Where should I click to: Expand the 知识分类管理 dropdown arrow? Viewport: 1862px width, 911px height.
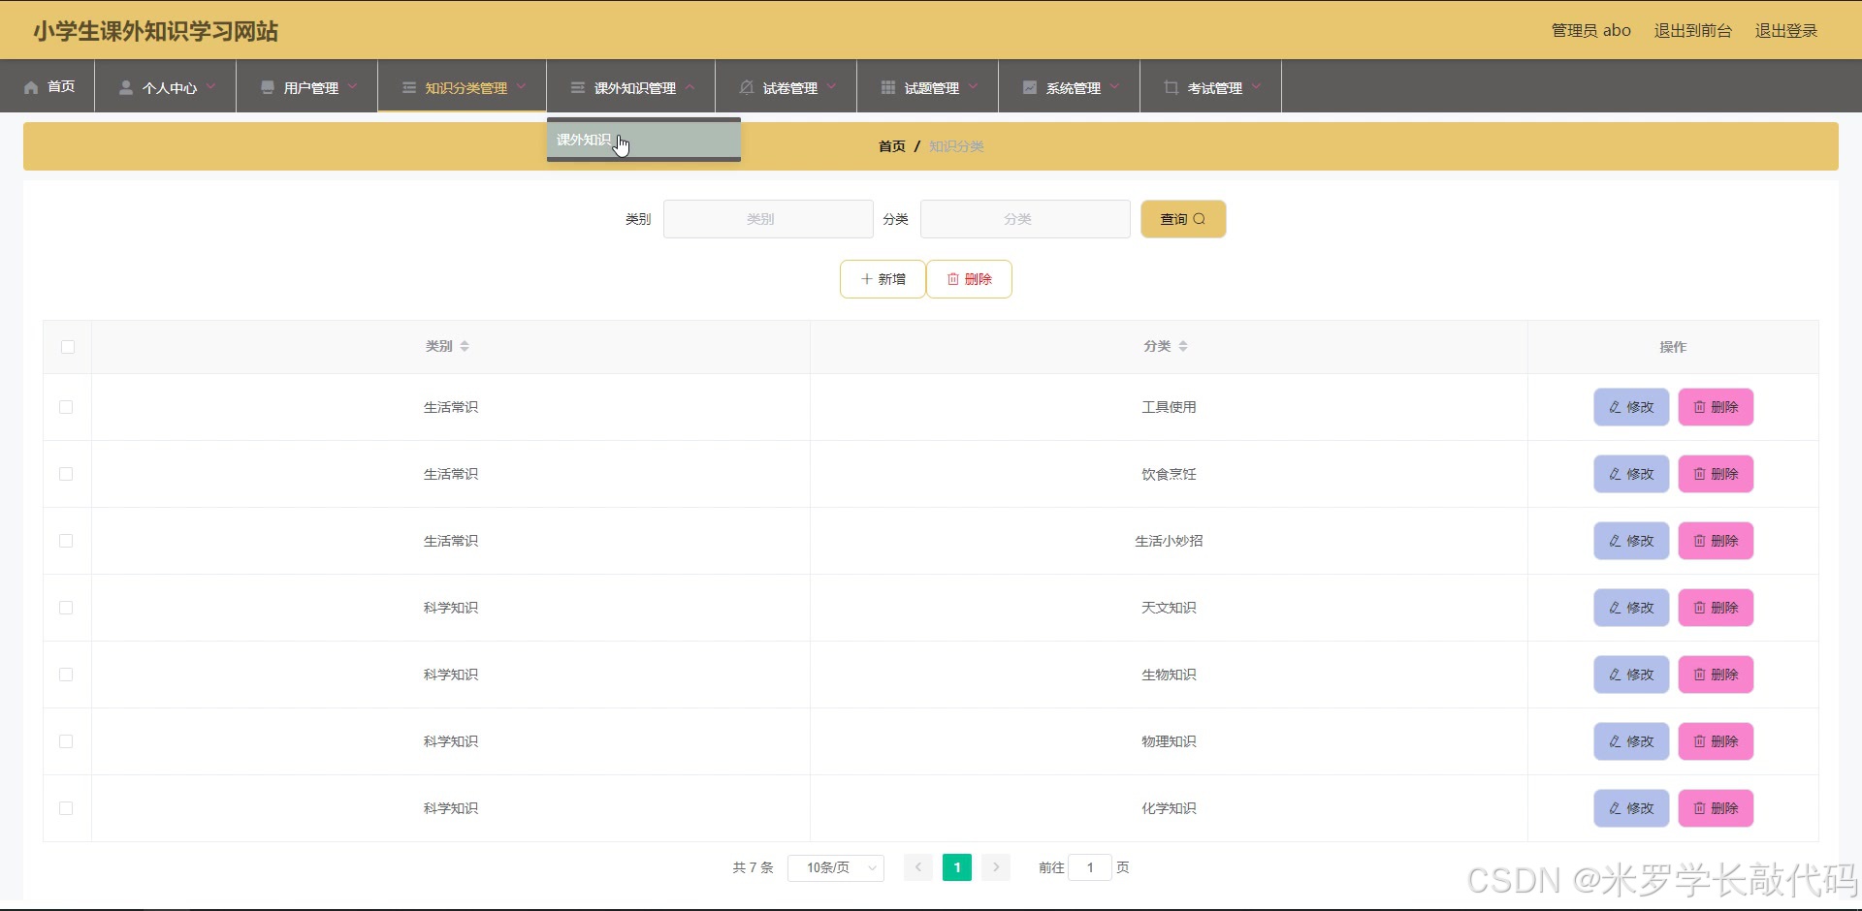[521, 86]
